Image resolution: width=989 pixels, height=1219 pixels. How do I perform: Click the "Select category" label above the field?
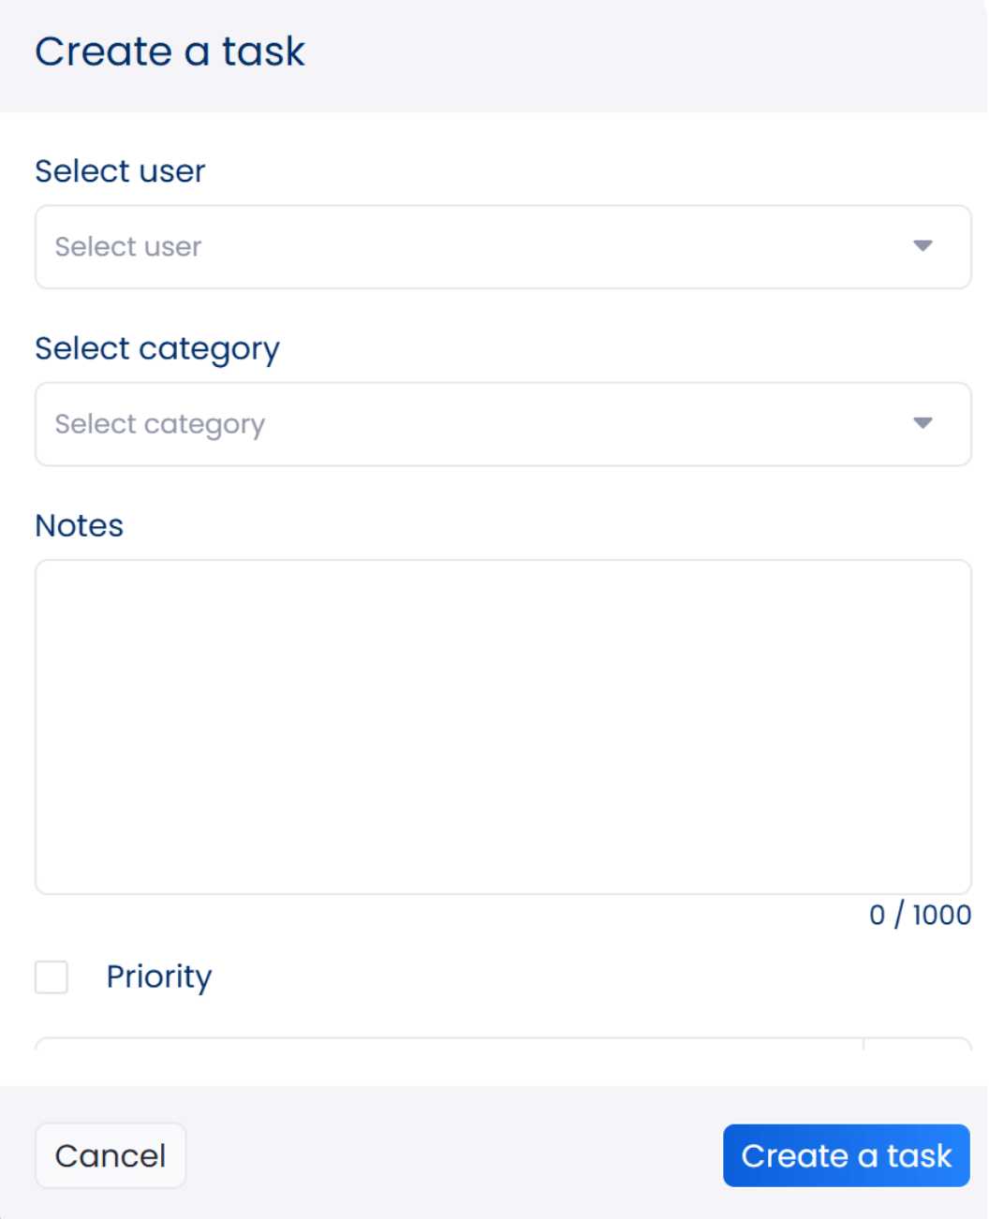click(157, 348)
